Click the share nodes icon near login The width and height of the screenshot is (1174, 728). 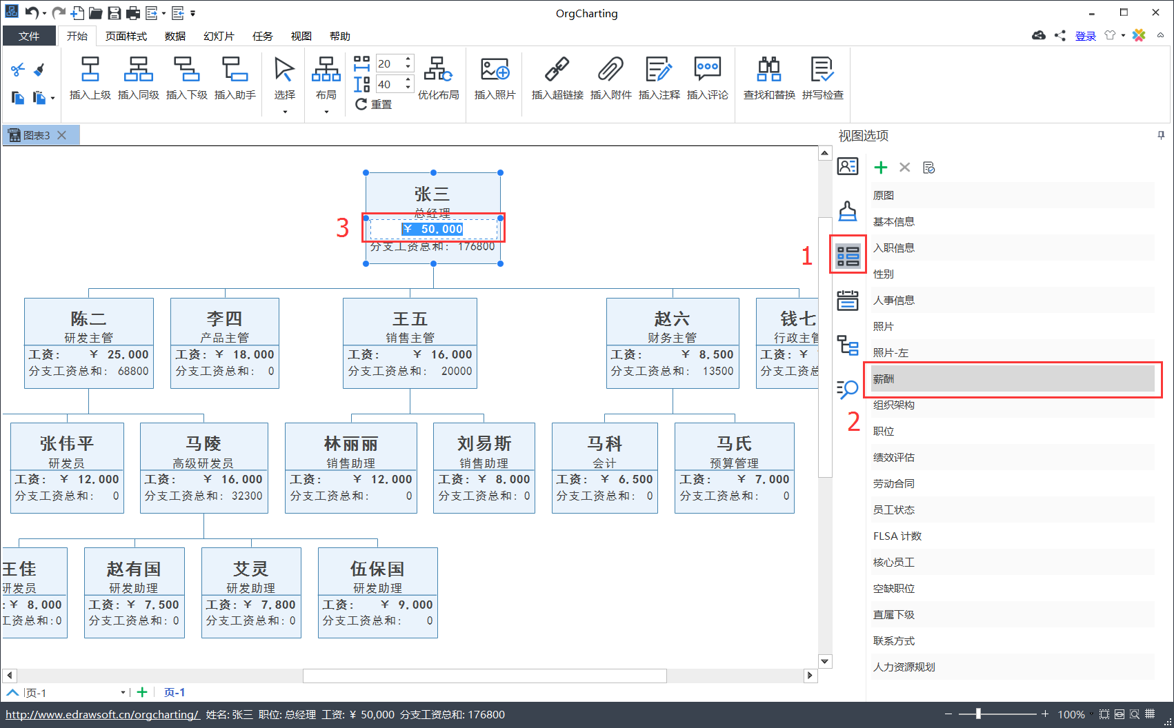pyautogui.click(x=1060, y=35)
